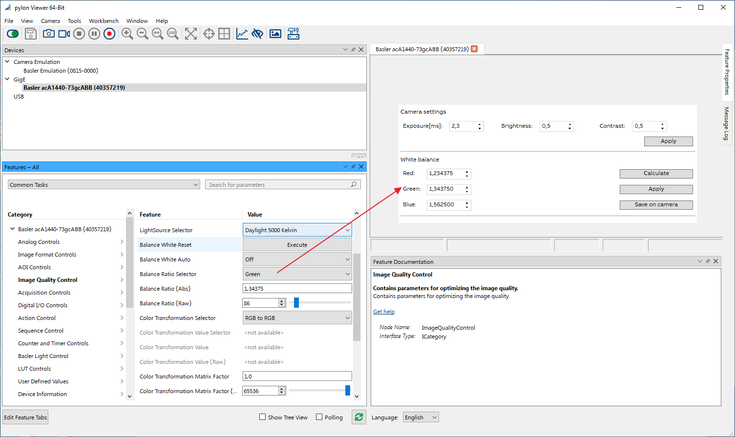The width and height of the screenshot is (735, 437).
Task: Open the Devices panel dropdown chevron
Action: click(x=345, y=50)
